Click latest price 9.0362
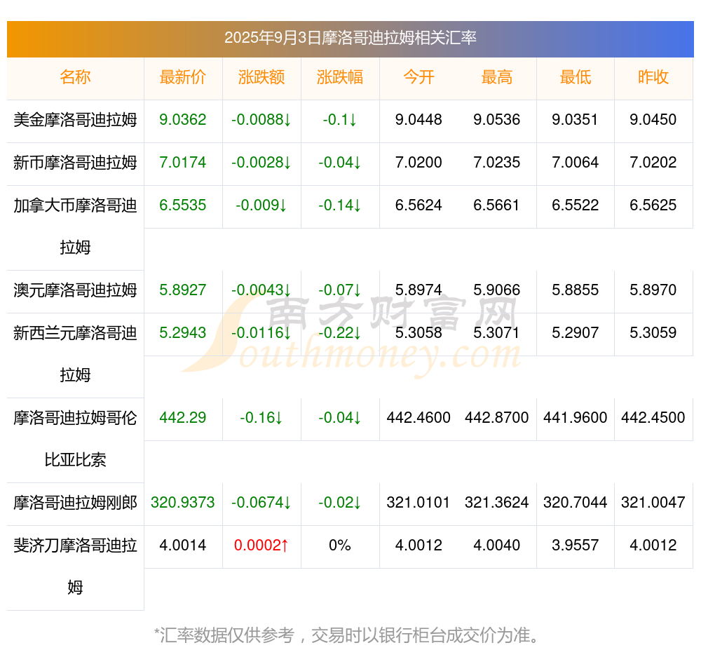This screenshot has width=701, height=657. point(183,120)
